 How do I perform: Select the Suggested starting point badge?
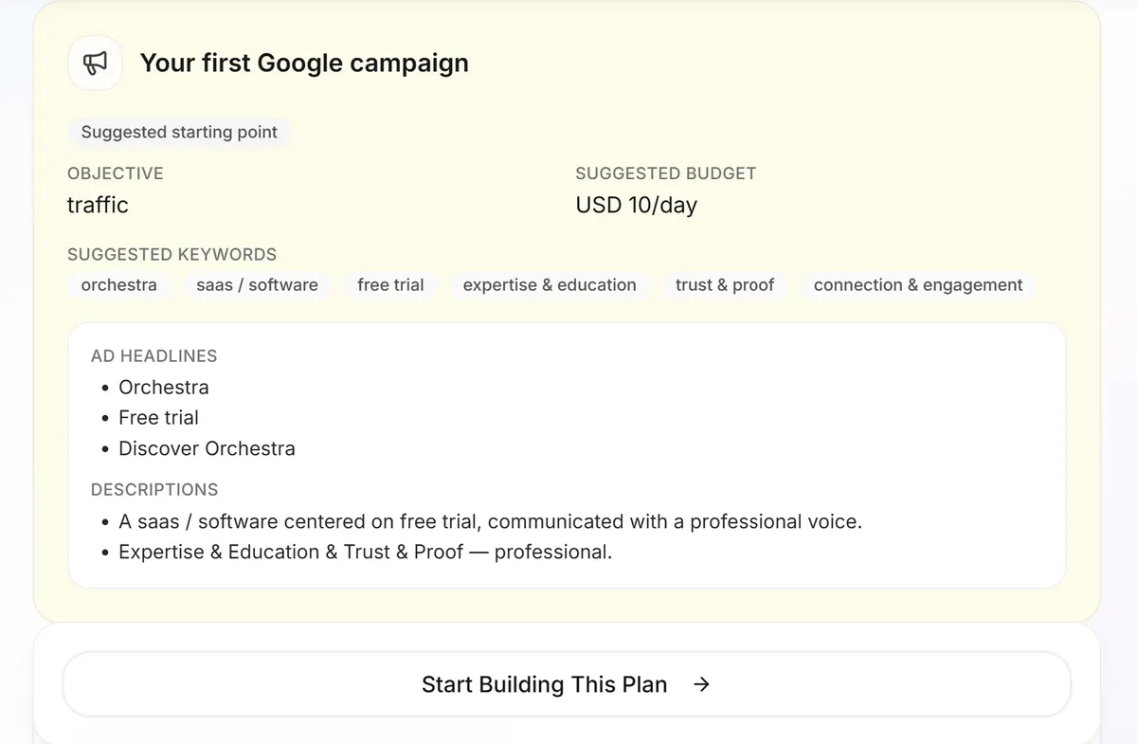pyautogui.click(x=179, y=132)
